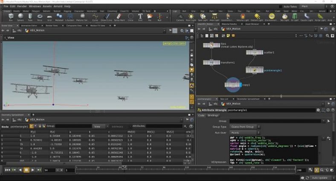Toggle the copy1 node display flag

point(240,85)
